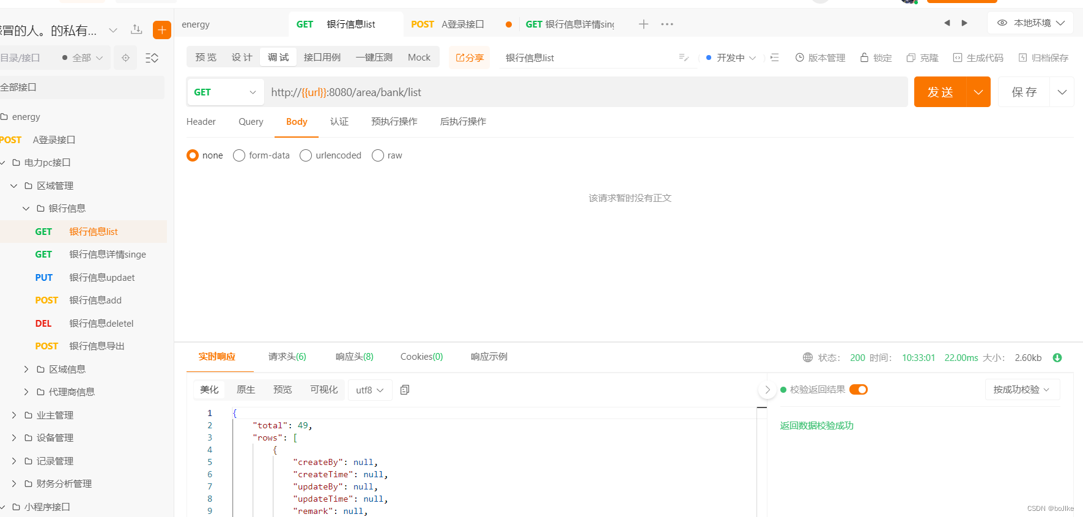
Task: Switch to the Header tab
Action: [201, 122]
